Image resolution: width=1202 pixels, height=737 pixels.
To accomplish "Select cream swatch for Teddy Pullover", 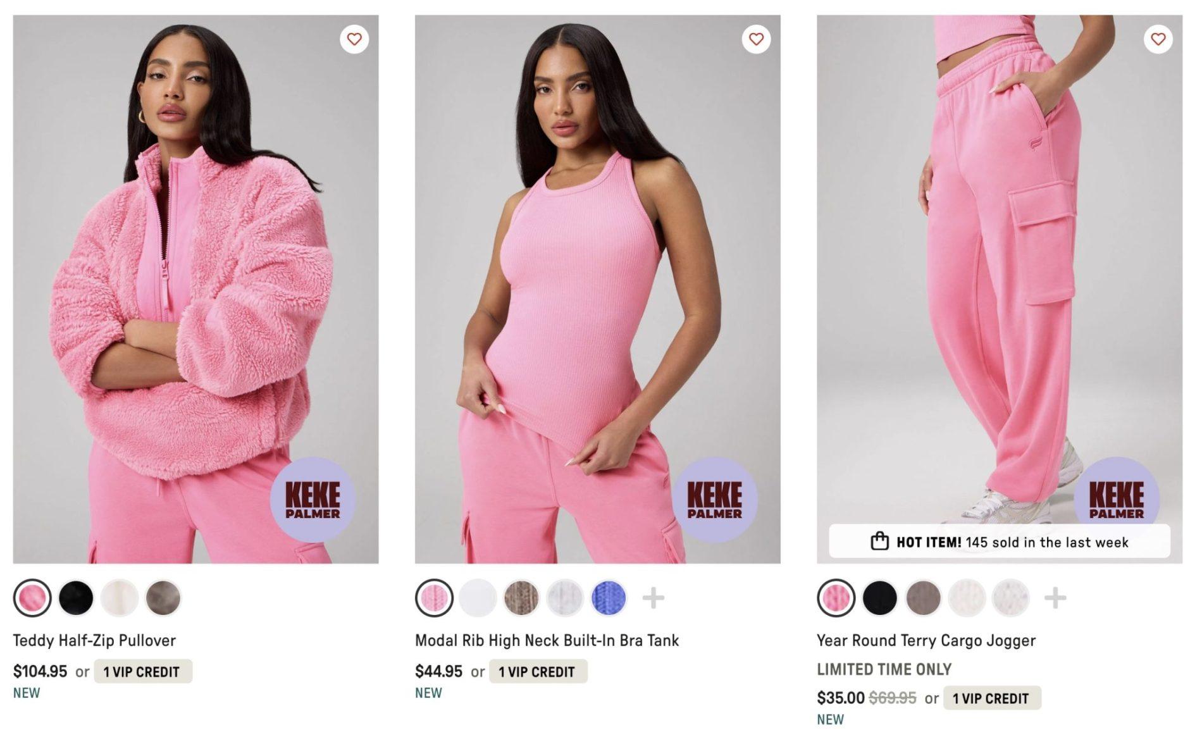I will click(120, 598).
